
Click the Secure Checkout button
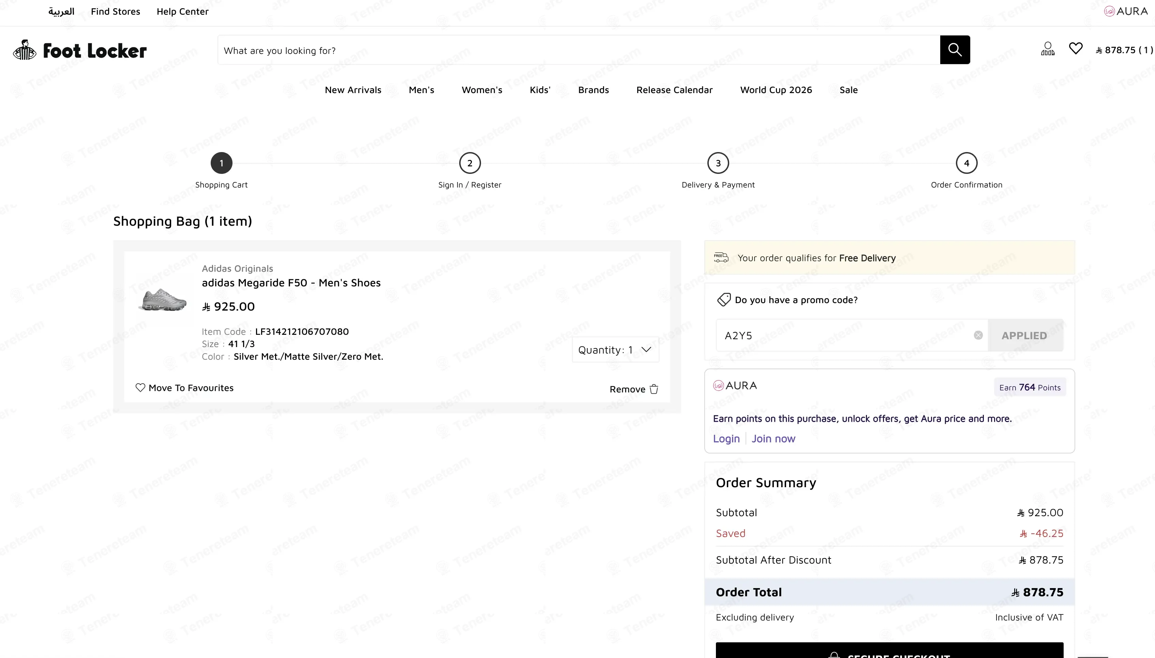click(x=889, y=650)
